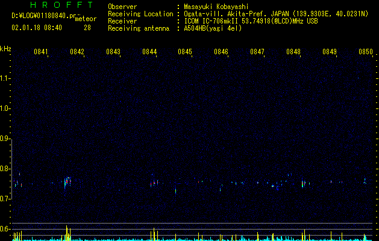Click the echo cluster just after 0848
This screenshot has width=379, height=241.
point(304,184)
